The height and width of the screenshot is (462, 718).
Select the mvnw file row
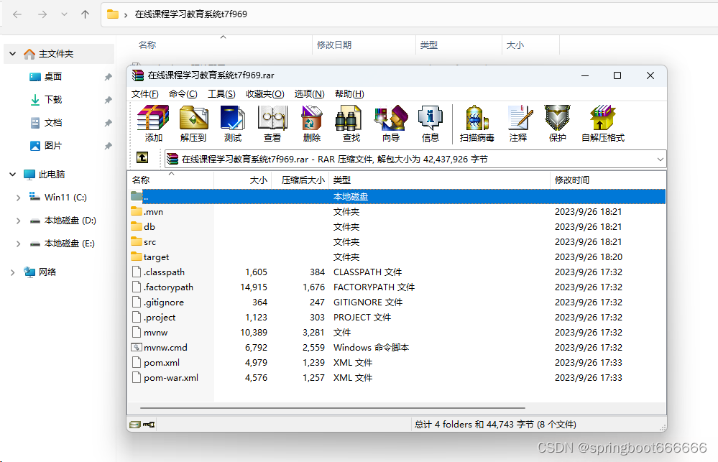tap(397, 333)
